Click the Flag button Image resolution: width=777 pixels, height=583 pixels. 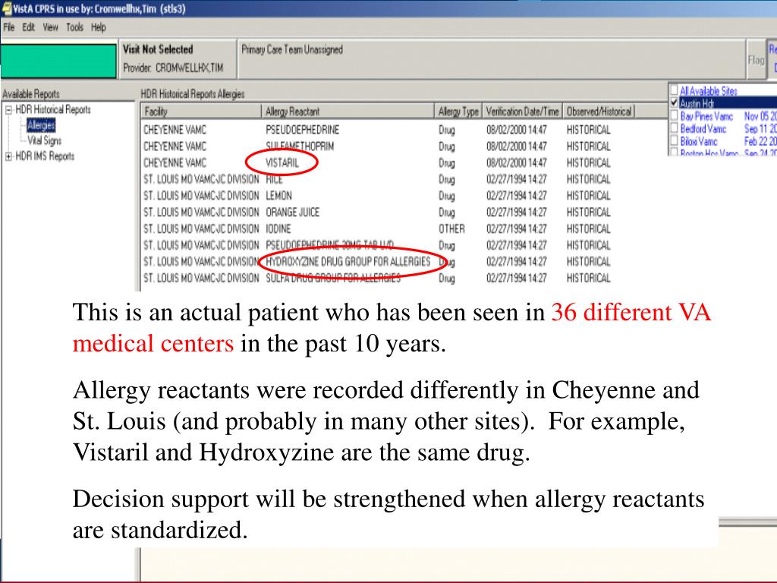click(756, 59)
